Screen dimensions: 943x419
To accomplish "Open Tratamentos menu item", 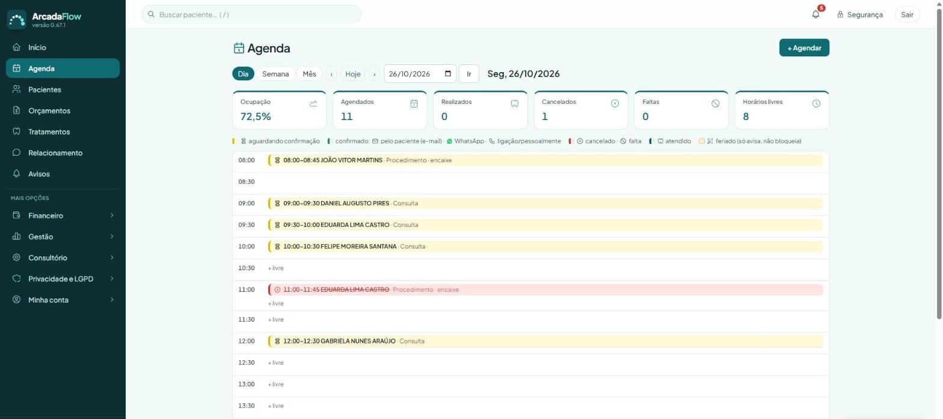I will point(63,131).
